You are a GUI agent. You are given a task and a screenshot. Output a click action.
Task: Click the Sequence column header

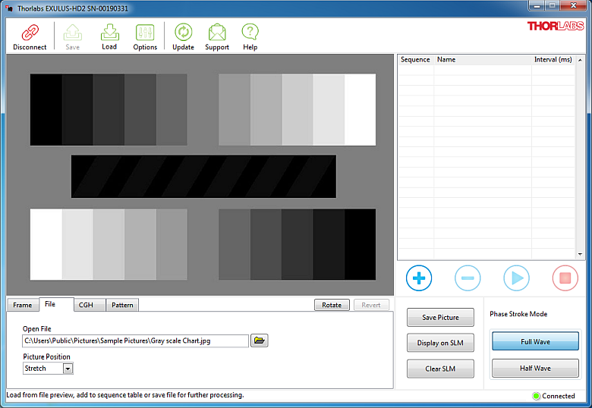point(415,60)
